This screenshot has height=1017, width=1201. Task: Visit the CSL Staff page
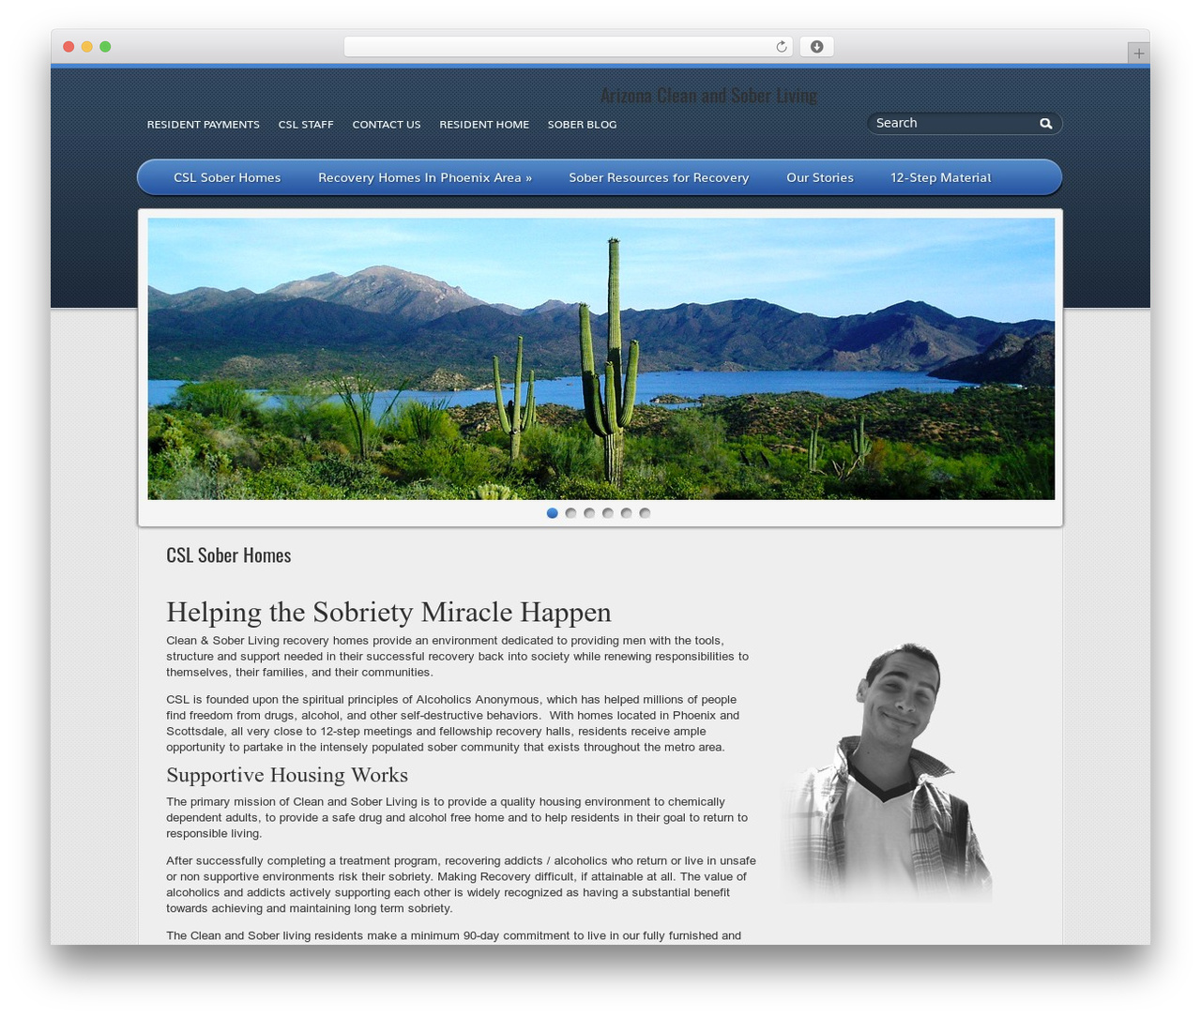[306, 125]
